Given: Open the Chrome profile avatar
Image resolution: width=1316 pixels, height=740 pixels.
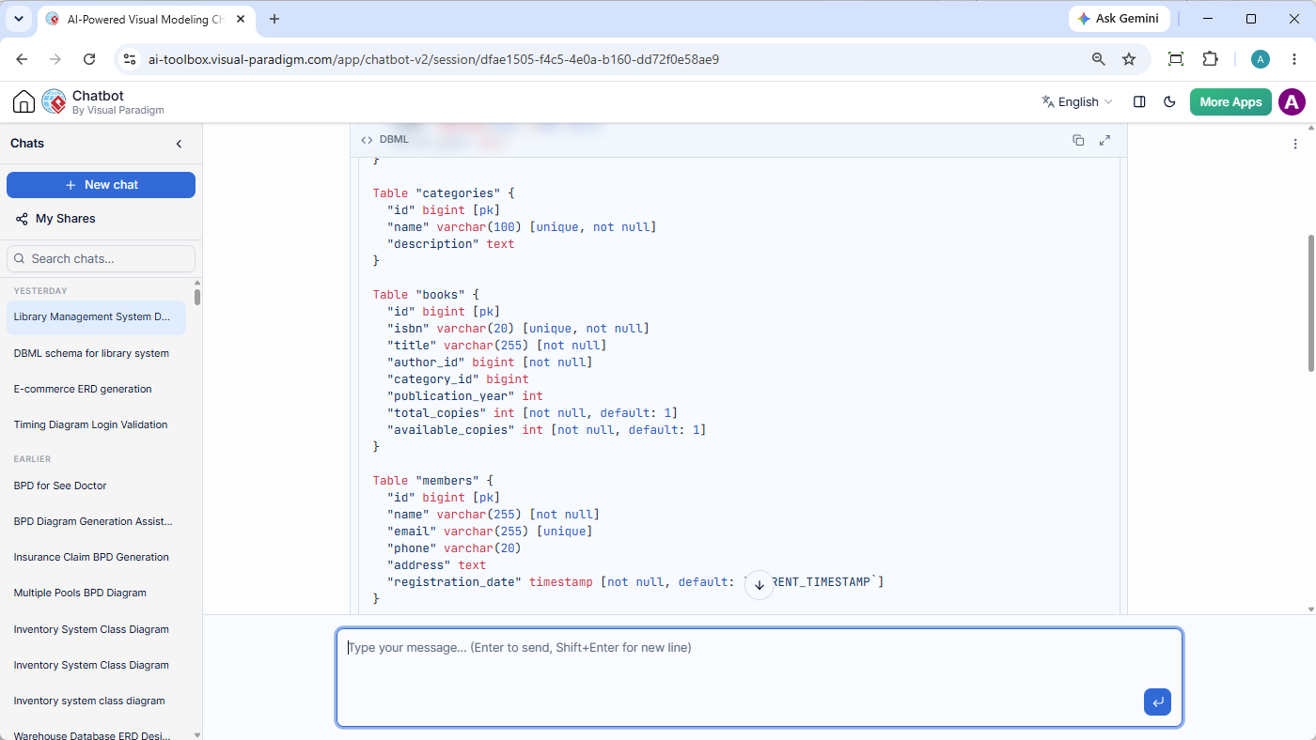Looking at the screenshot, I should click(x=1261, y=59).
